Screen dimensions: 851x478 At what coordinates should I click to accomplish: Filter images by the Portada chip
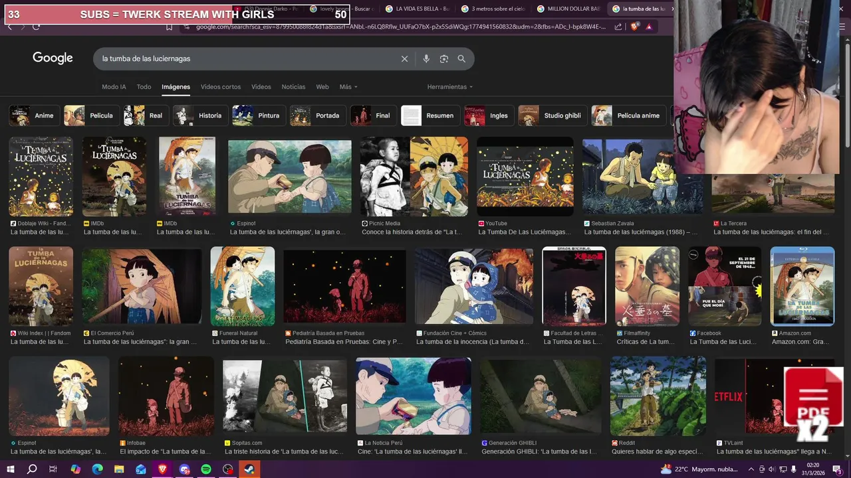tap(318, 116)
